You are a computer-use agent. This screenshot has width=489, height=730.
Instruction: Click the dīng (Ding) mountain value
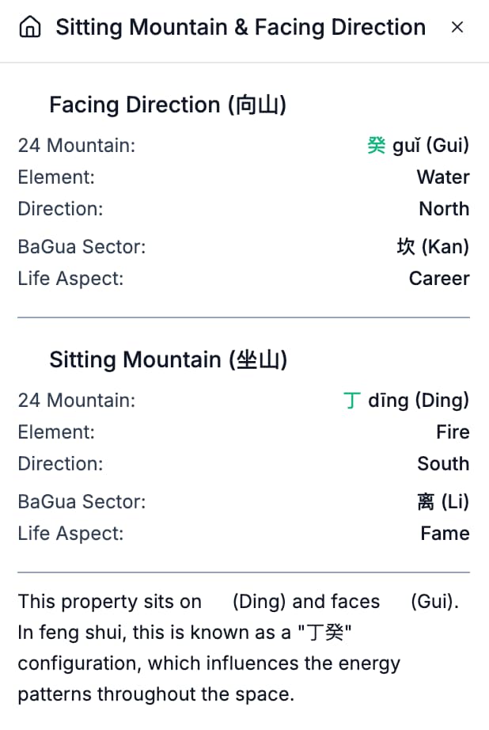[419, 401]
